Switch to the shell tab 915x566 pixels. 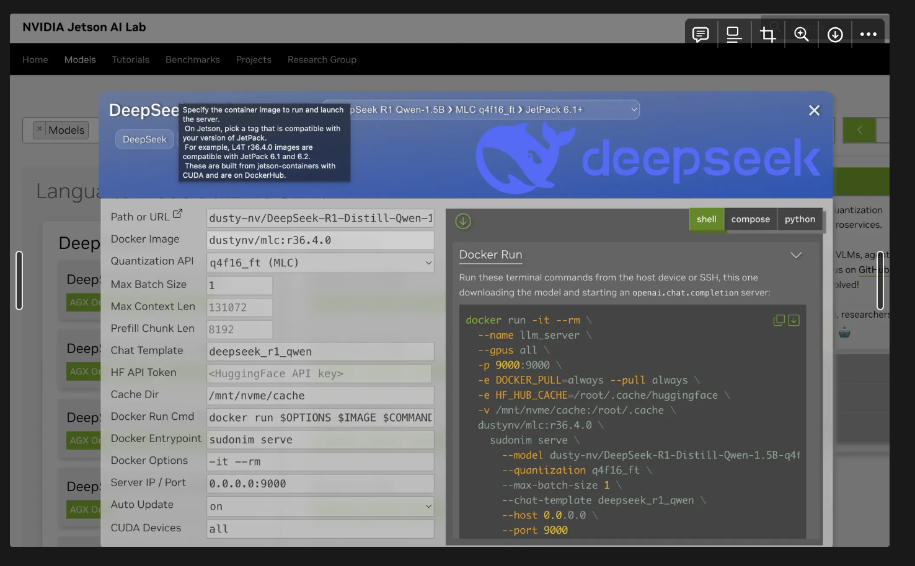click(x=706, y=219)
